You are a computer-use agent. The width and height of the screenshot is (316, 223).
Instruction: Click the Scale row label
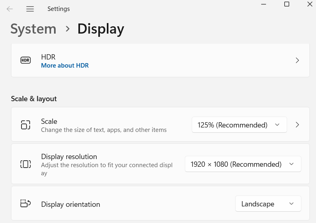49,121
